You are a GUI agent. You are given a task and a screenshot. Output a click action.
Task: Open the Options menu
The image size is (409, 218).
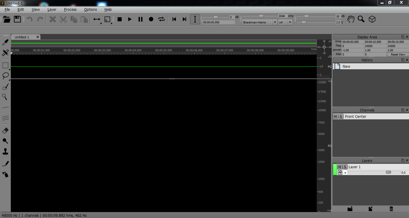pos(90,9)
